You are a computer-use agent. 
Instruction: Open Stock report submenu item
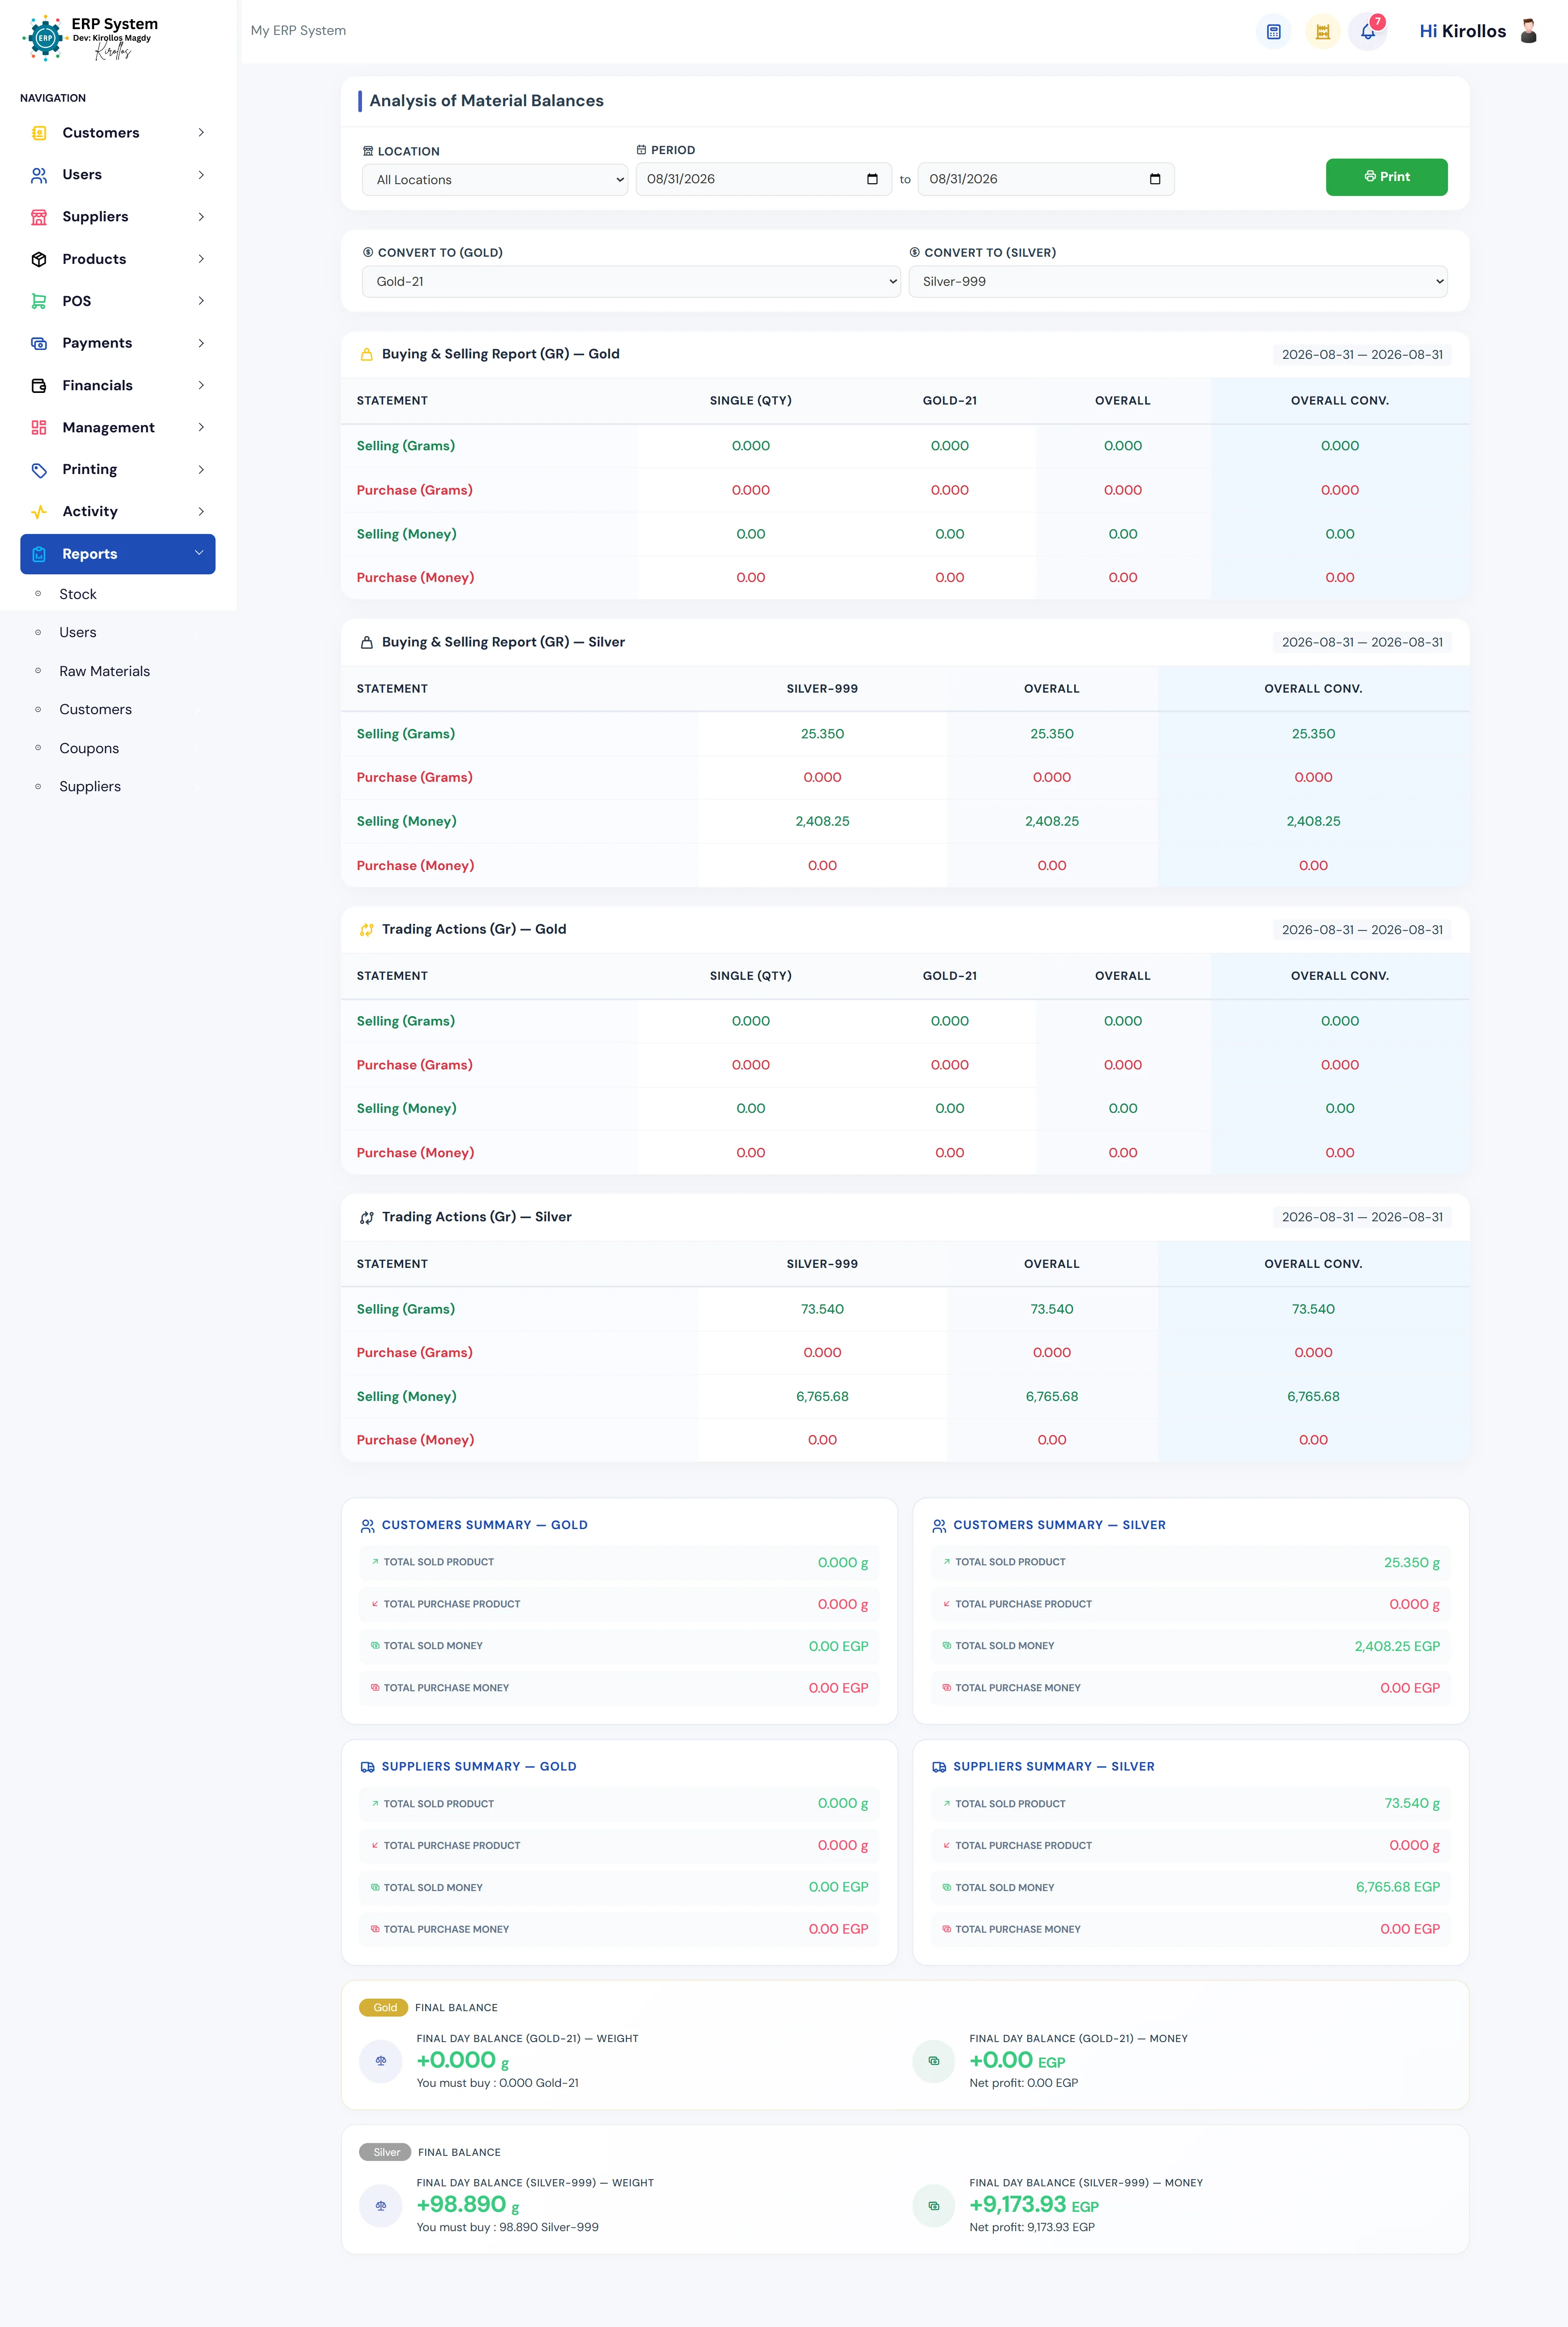[x=78, y=594]
